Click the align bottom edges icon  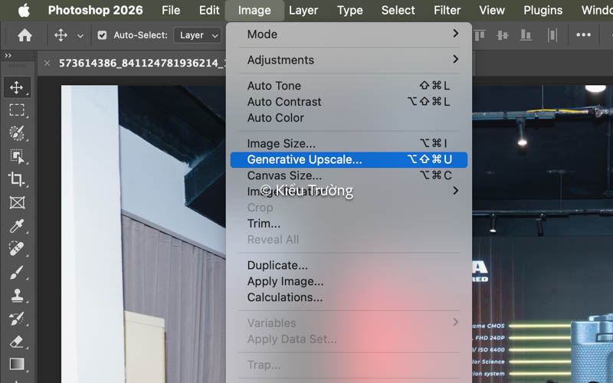point(526,35)
